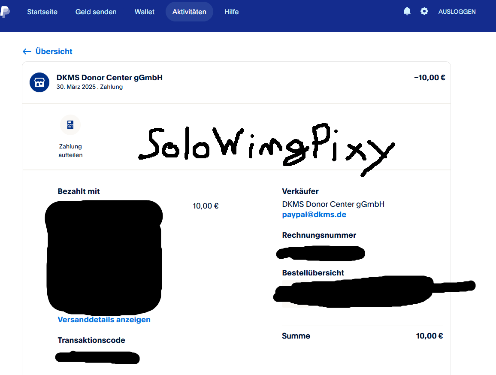Click the DKMS Donor Center gGmbH heading
Viewport: 496px width, 375px height.
coord(109,78)
